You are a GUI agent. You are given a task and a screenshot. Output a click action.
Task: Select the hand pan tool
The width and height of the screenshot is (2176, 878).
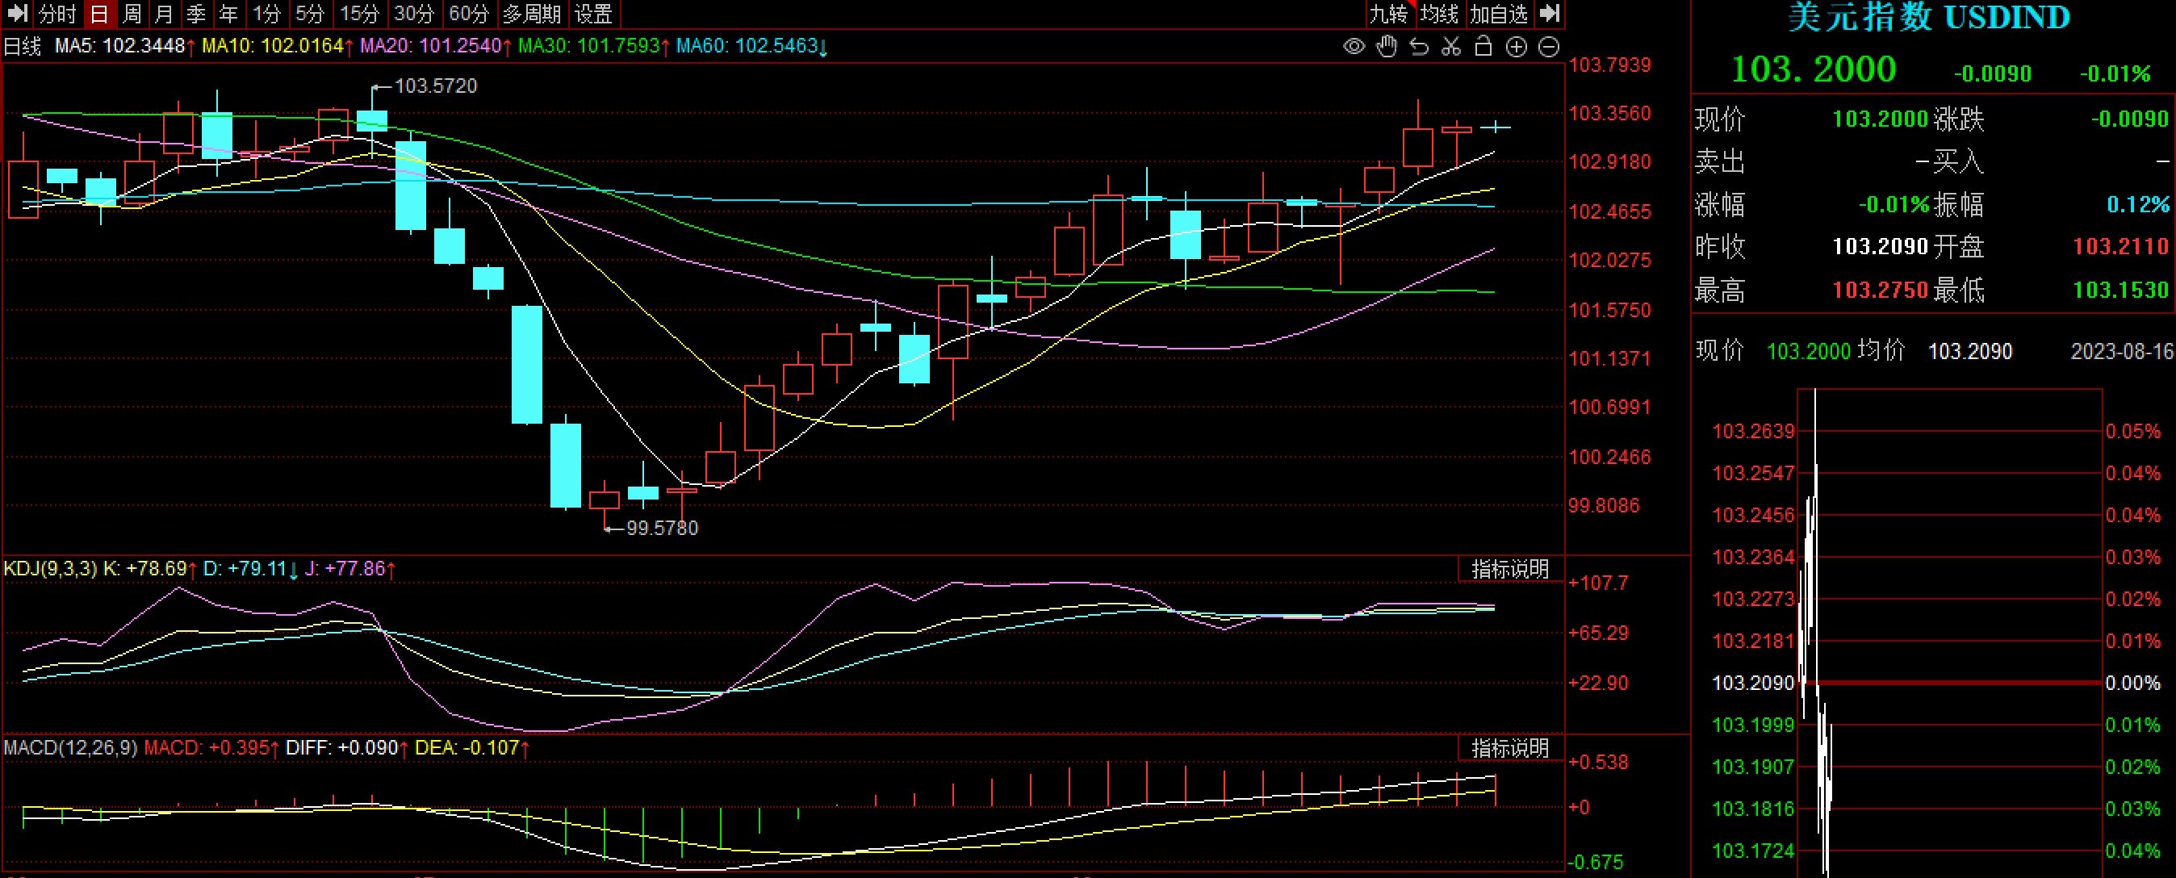click(1386, 47)
